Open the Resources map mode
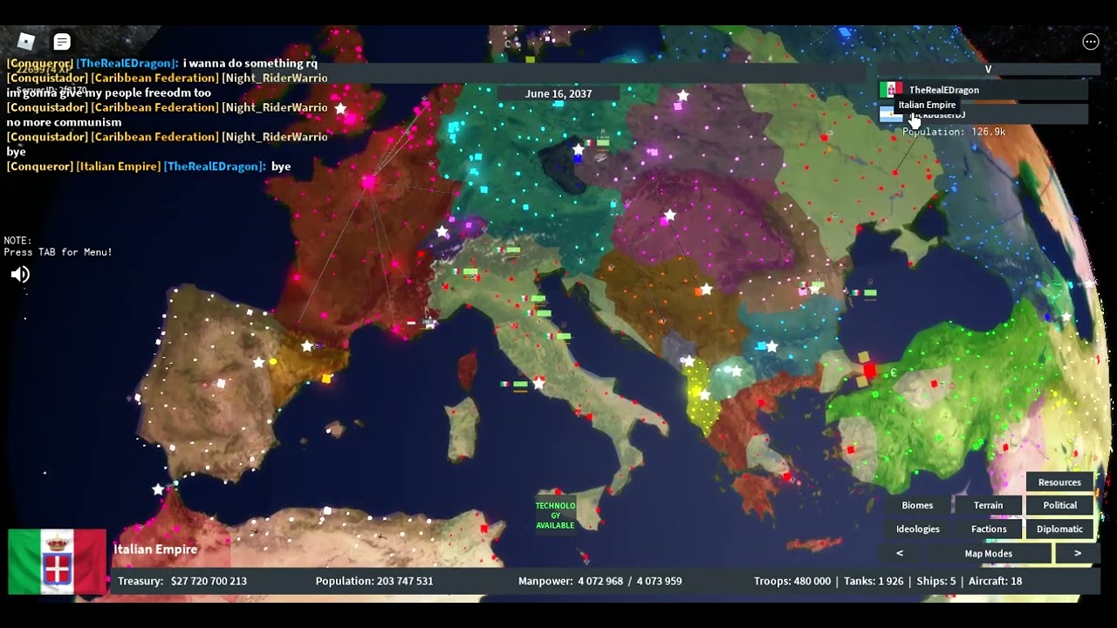This screenshot has height=628, width=1117. (x=1059, y=482)
